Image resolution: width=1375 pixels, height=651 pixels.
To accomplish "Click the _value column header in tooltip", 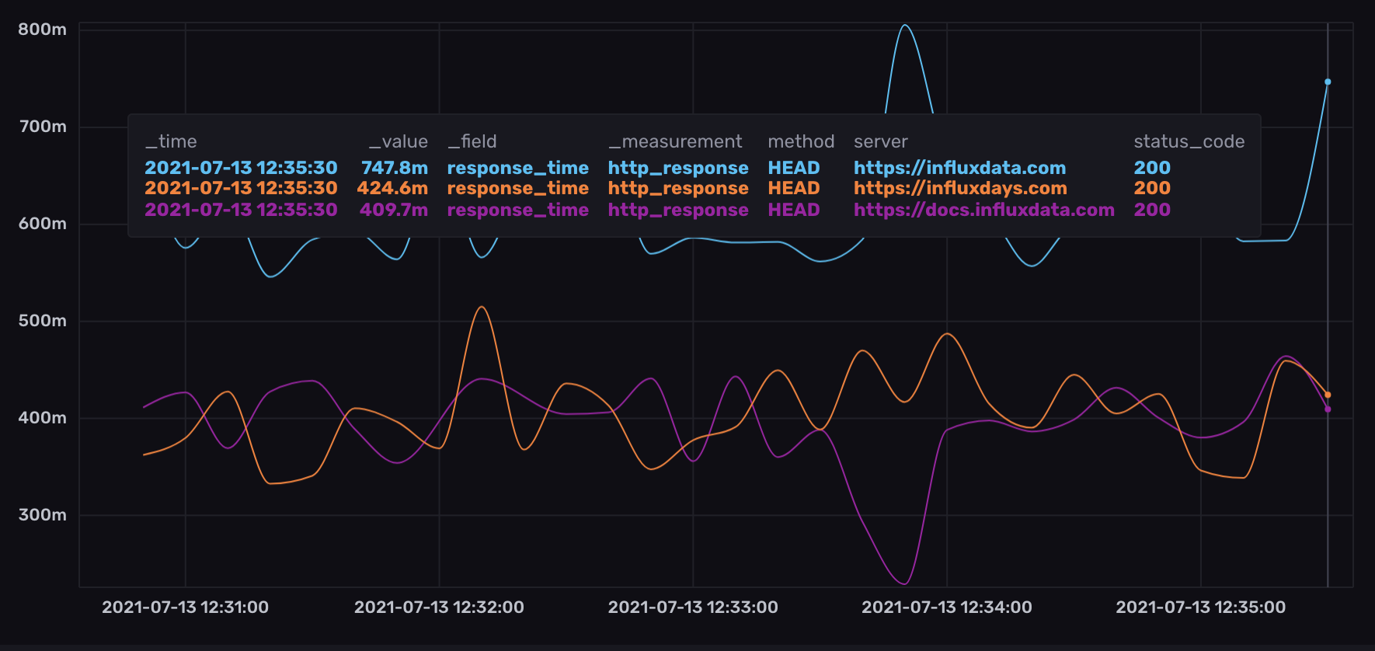I will coord(398,141).
